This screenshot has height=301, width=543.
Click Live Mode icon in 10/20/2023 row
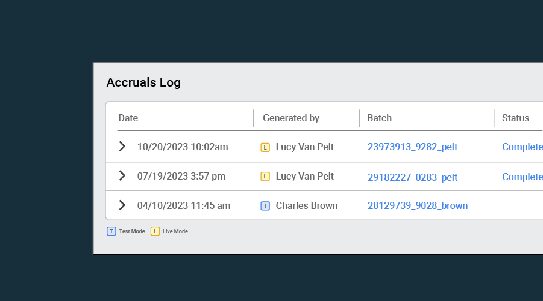tap(265, 147)
